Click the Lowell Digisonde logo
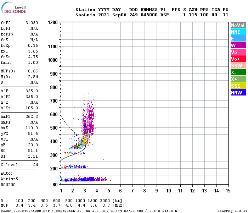The image size is (248, 213). pos(13,8)
